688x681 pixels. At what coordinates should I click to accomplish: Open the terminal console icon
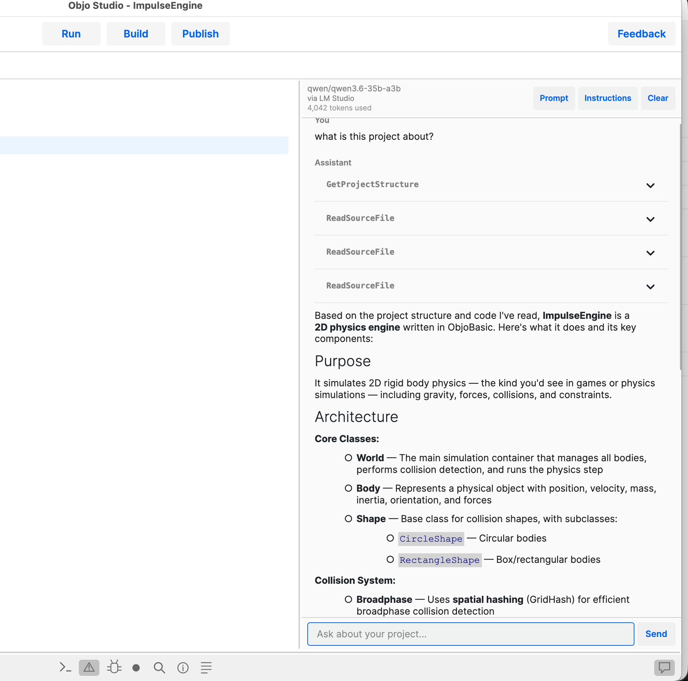[65, 667]
